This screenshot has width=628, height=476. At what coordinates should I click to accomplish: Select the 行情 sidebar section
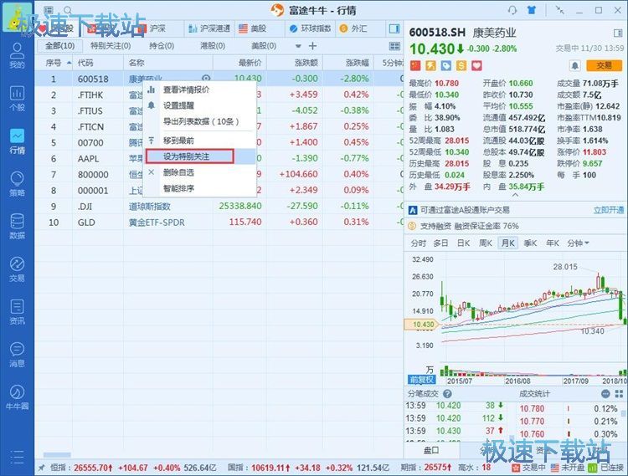click(17, 141)
